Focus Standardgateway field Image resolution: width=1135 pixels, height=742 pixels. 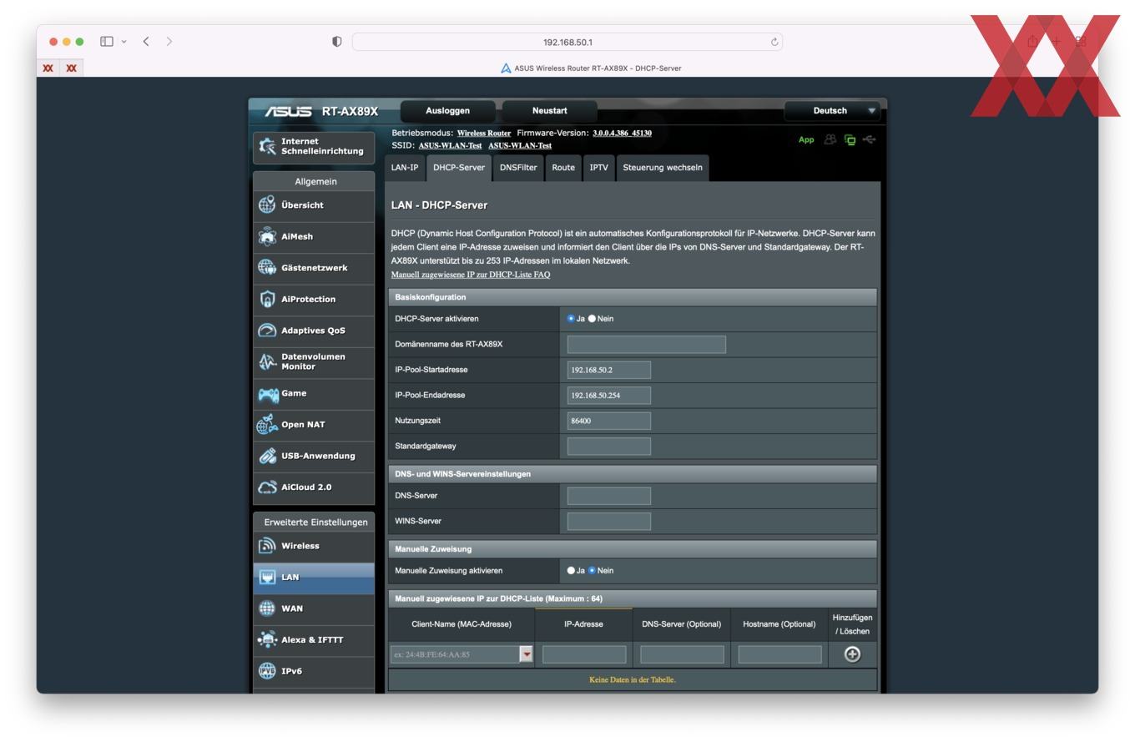pos(609,447)
